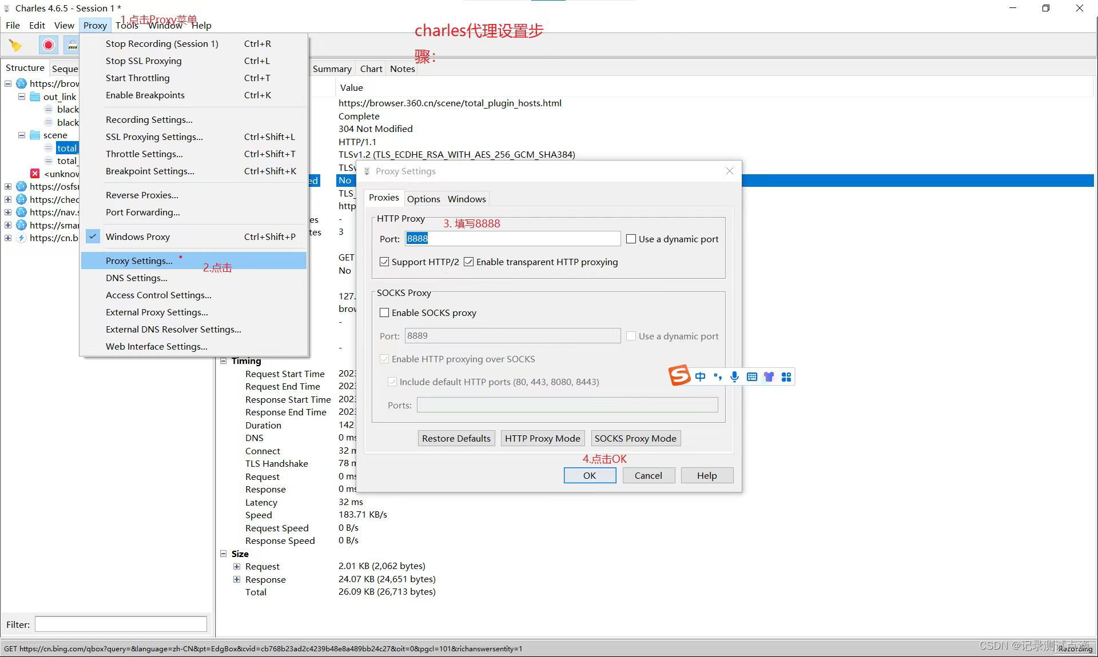
Task: Collapse the out_link folder node
Action: click(x=22, y=97)
